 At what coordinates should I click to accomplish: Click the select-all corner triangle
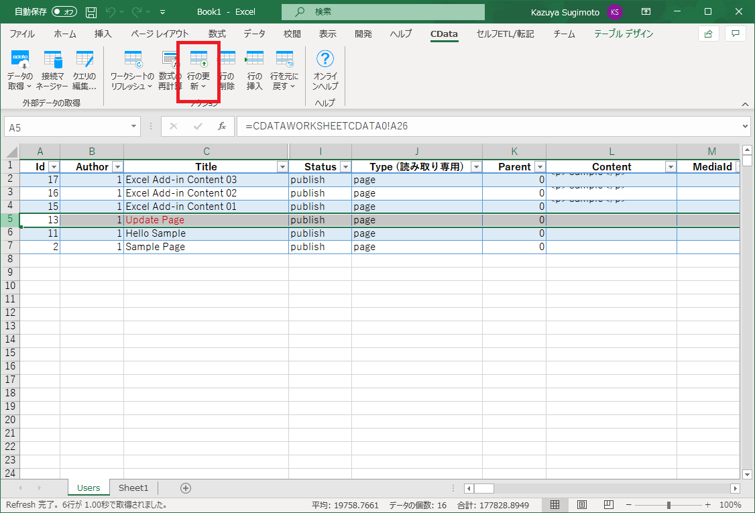coord(11,152)
